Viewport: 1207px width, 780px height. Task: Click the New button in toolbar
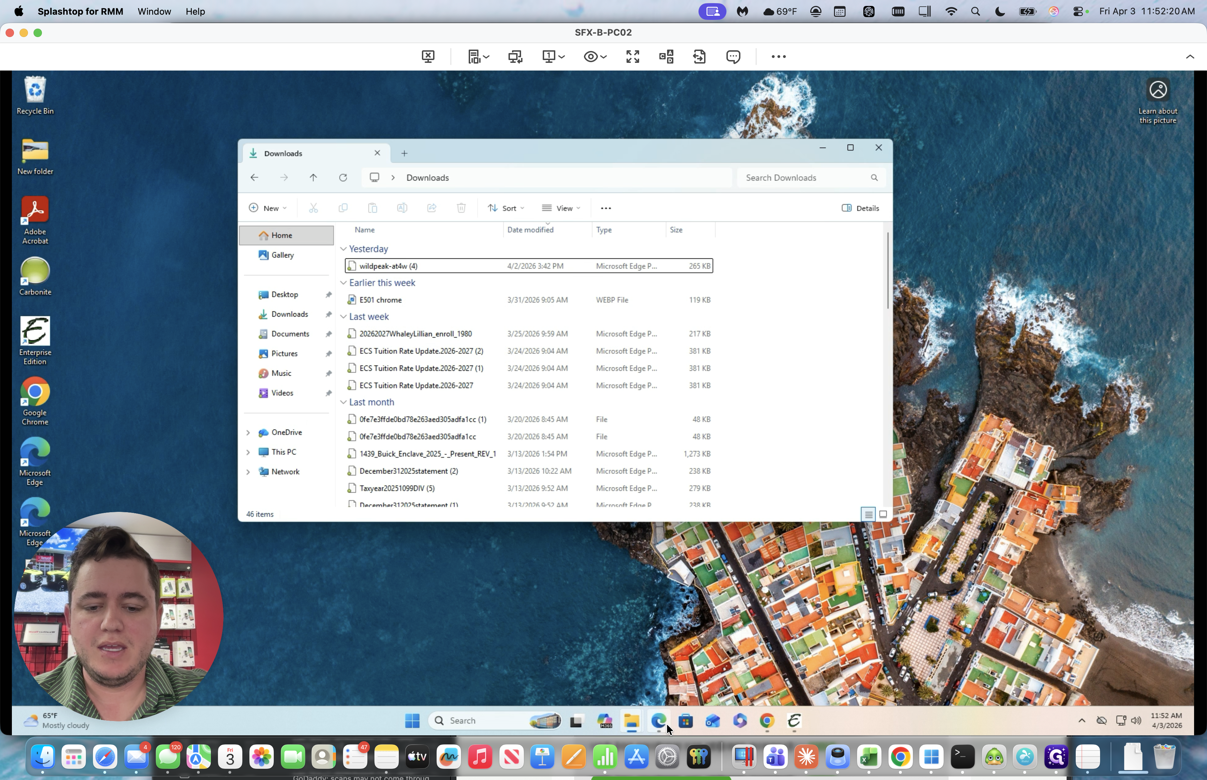[268, 208]
